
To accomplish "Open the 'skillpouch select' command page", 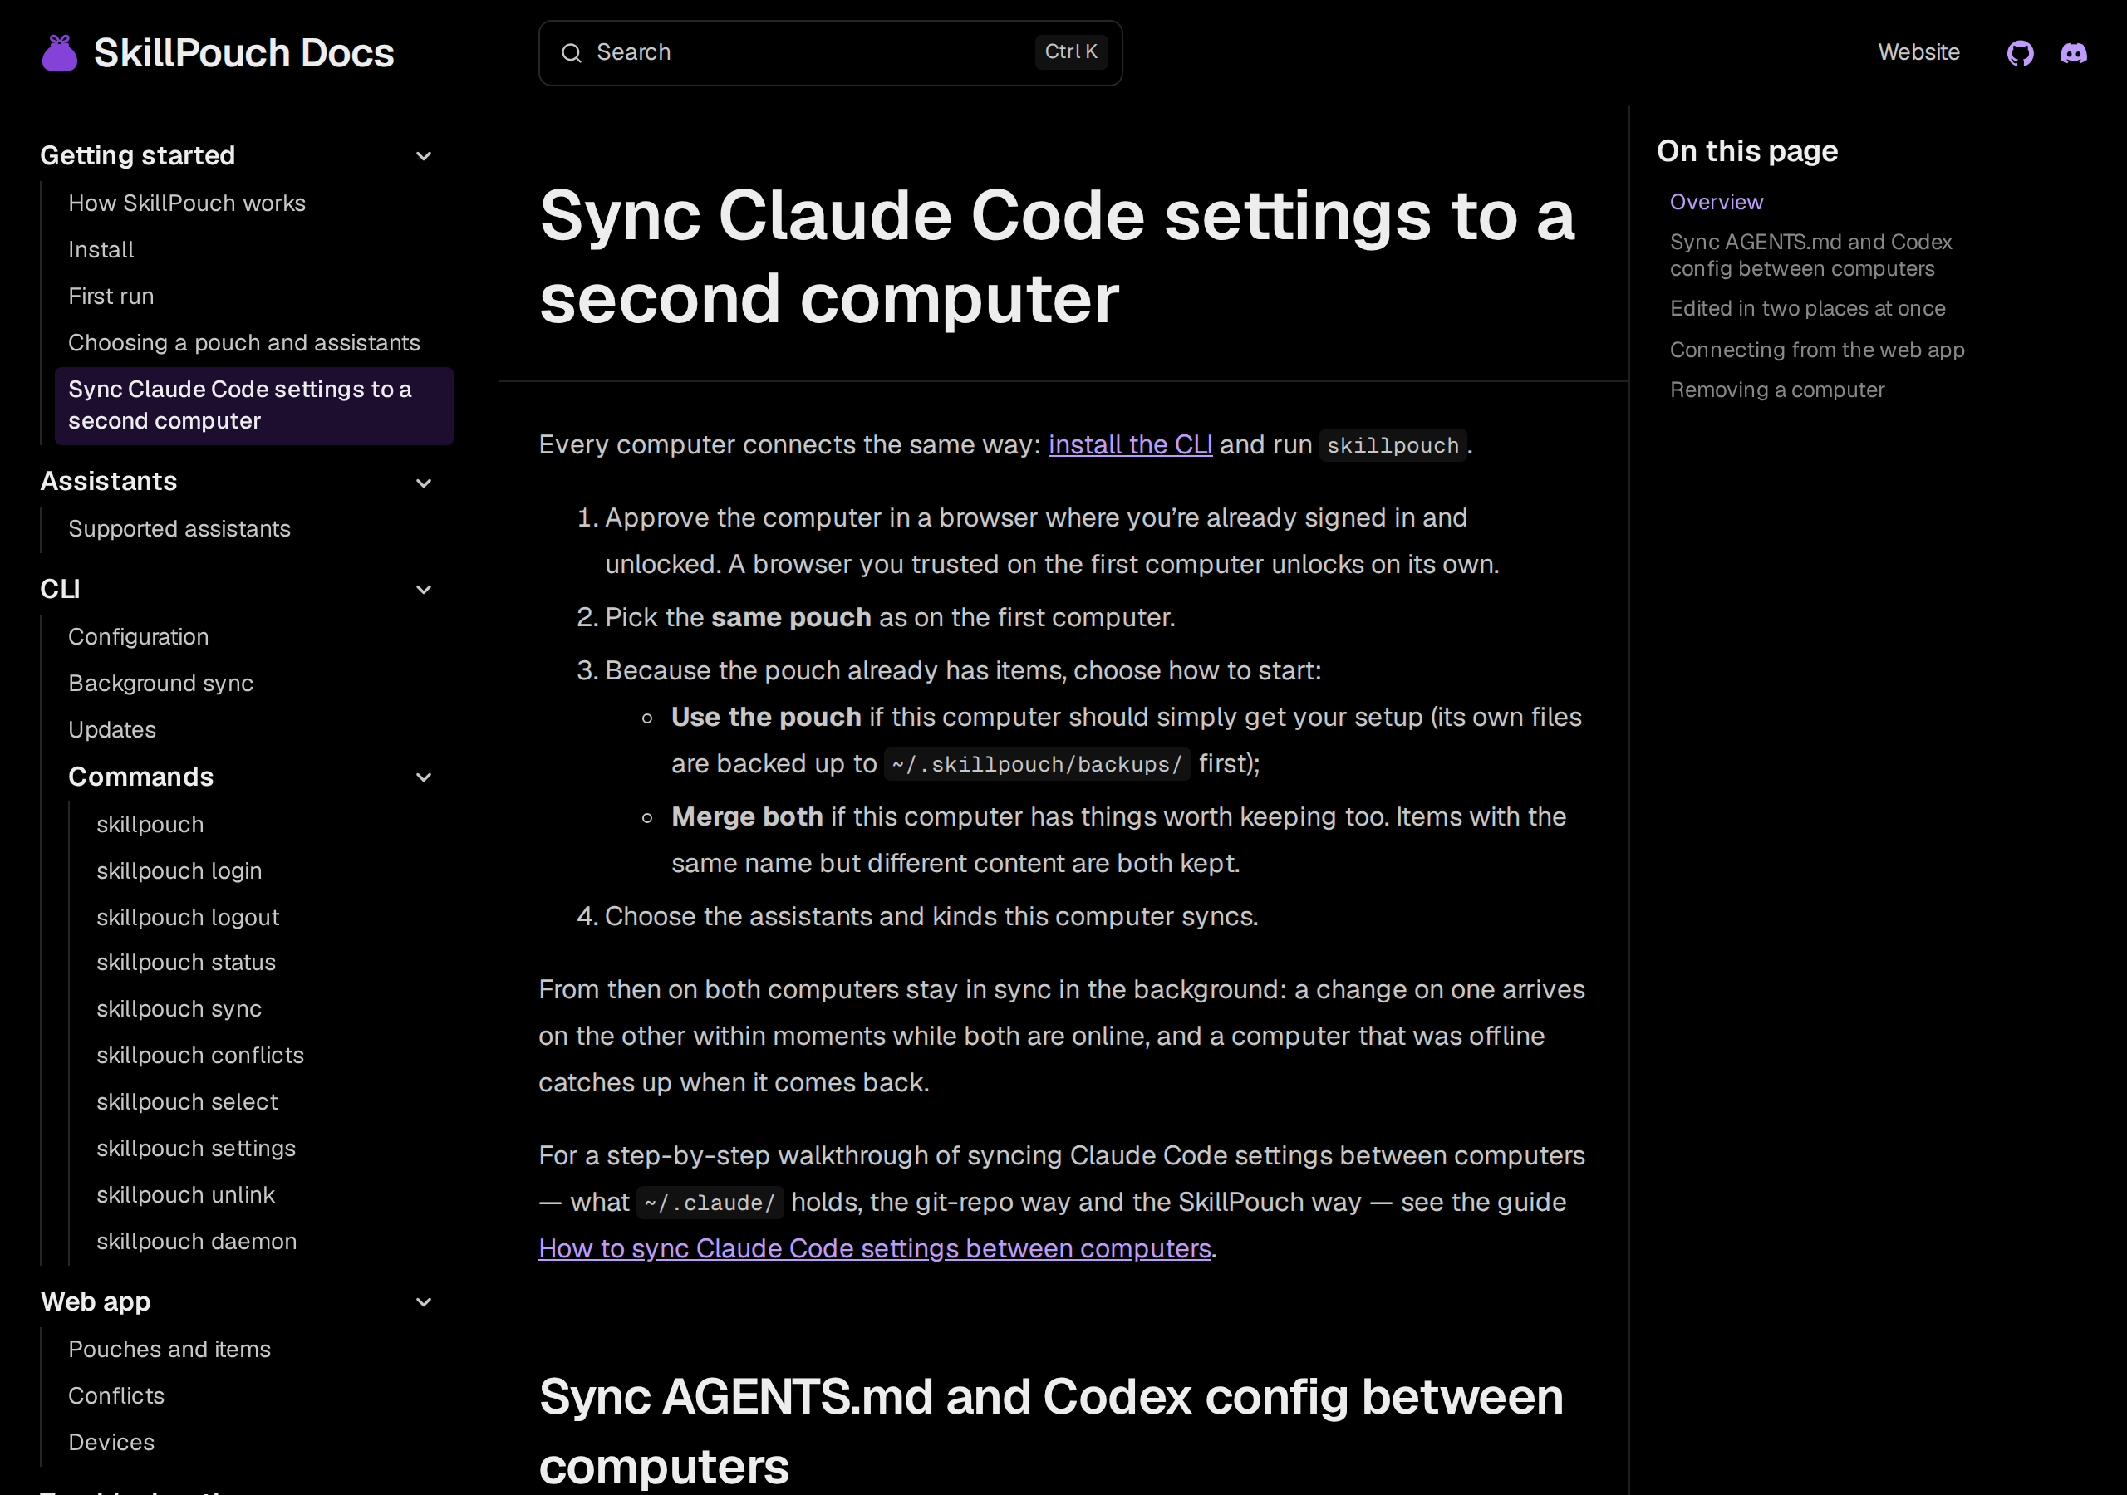I will [187, 1101].
